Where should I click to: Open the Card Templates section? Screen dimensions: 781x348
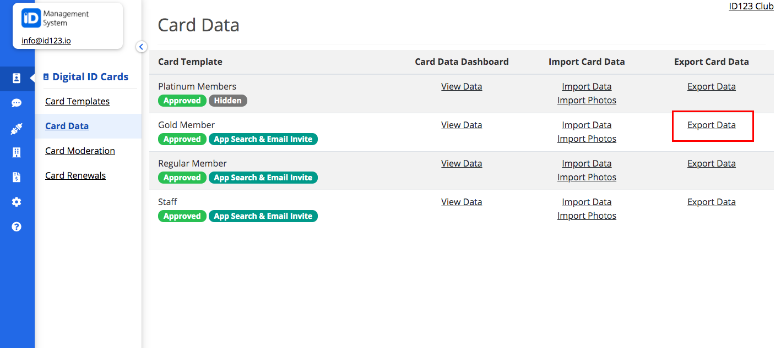77,101
